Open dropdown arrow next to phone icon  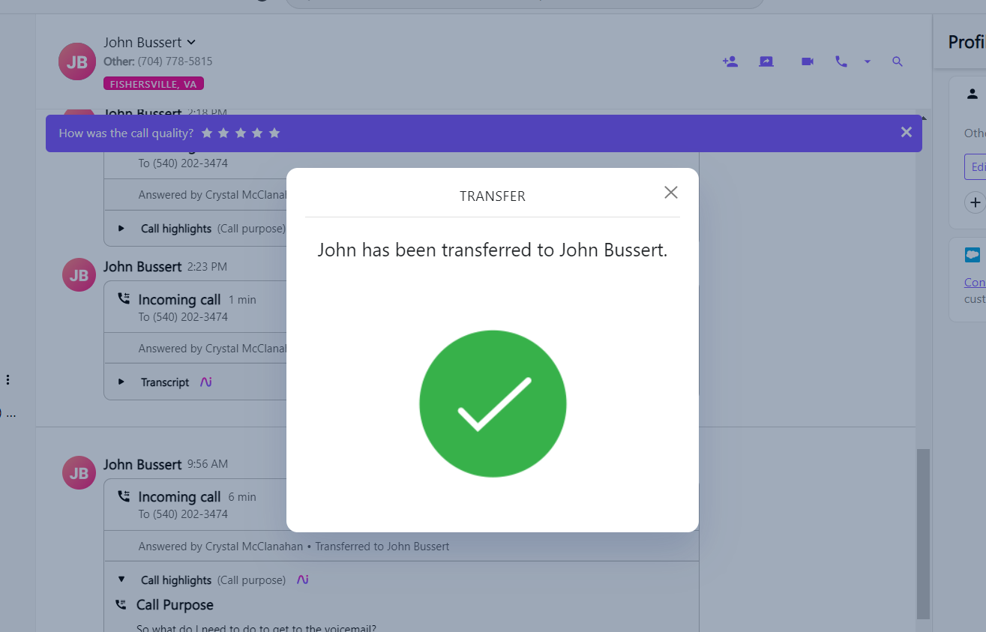pyautogui.click(x=868, y=61)
